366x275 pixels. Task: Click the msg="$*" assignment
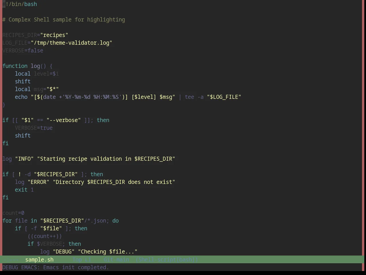click(x=46, y=89)
